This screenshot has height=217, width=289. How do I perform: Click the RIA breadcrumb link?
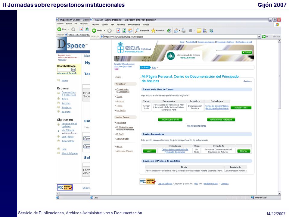coord(154,68)
